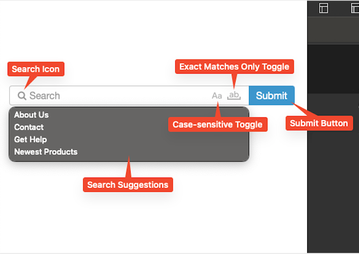Toggle the Aa case-sensitive option
This screenshot has width=359, height=254.
[x=217, y=96]
